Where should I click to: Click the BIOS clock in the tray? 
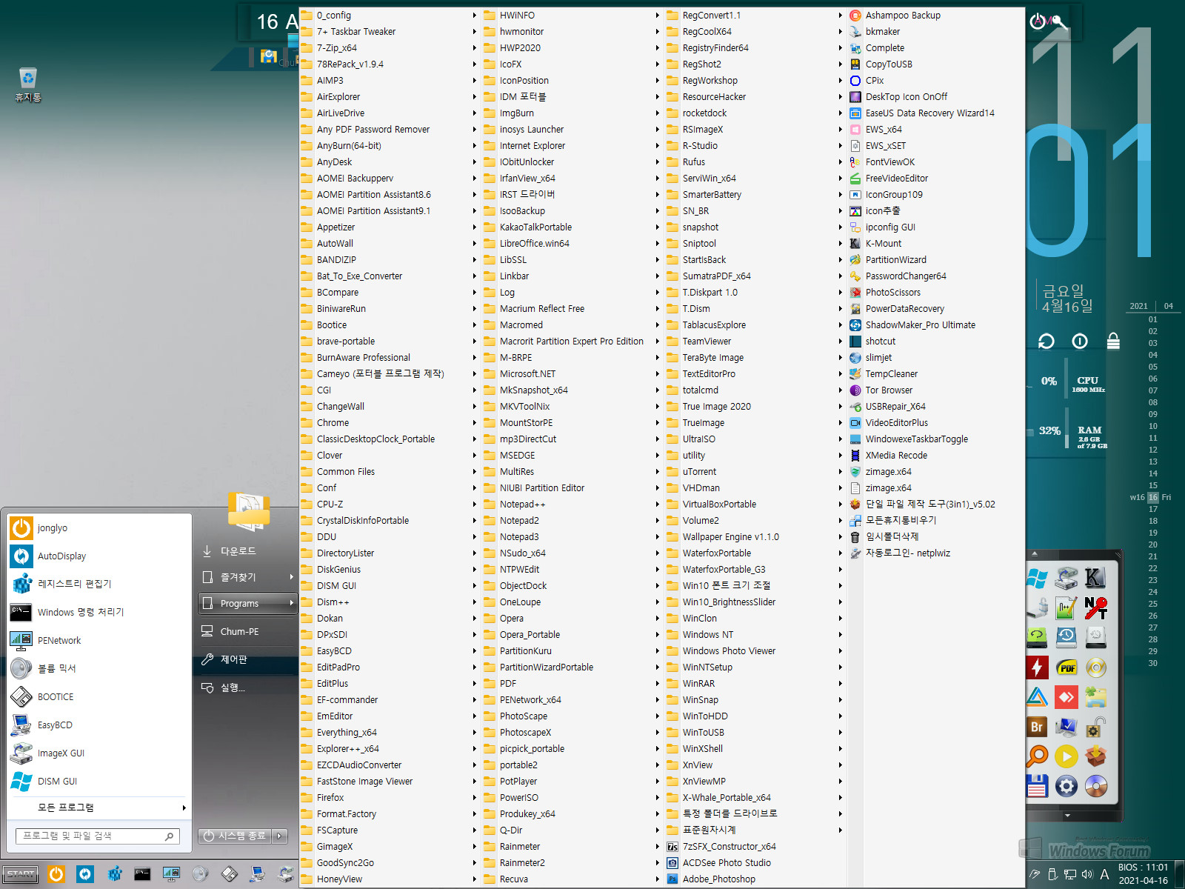pyautogui.click(x=1144, y=874)
